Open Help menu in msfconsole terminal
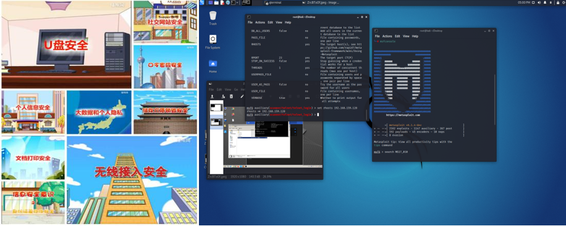Viewport: 566px width, 226px height. (x=415, y=36)
